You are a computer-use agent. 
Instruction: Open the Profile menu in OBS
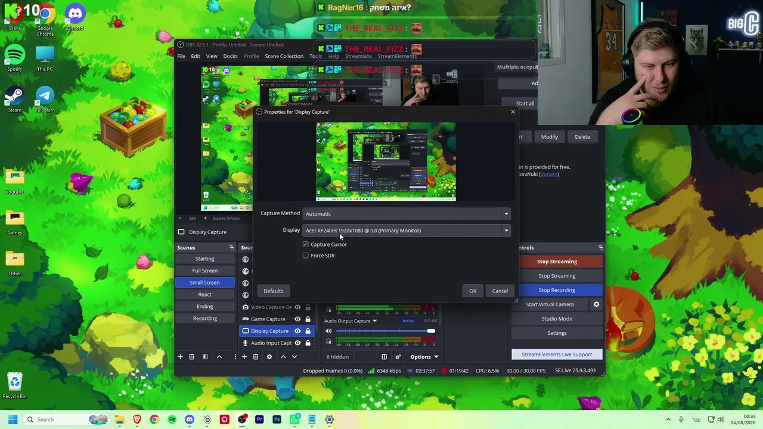[x=251, y=57]
